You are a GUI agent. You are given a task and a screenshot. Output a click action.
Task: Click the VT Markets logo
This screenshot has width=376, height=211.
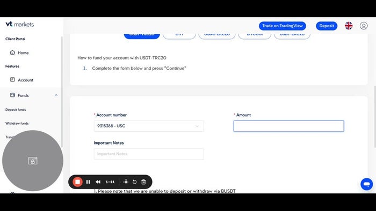pyautogui.click(x=20, y=24)
